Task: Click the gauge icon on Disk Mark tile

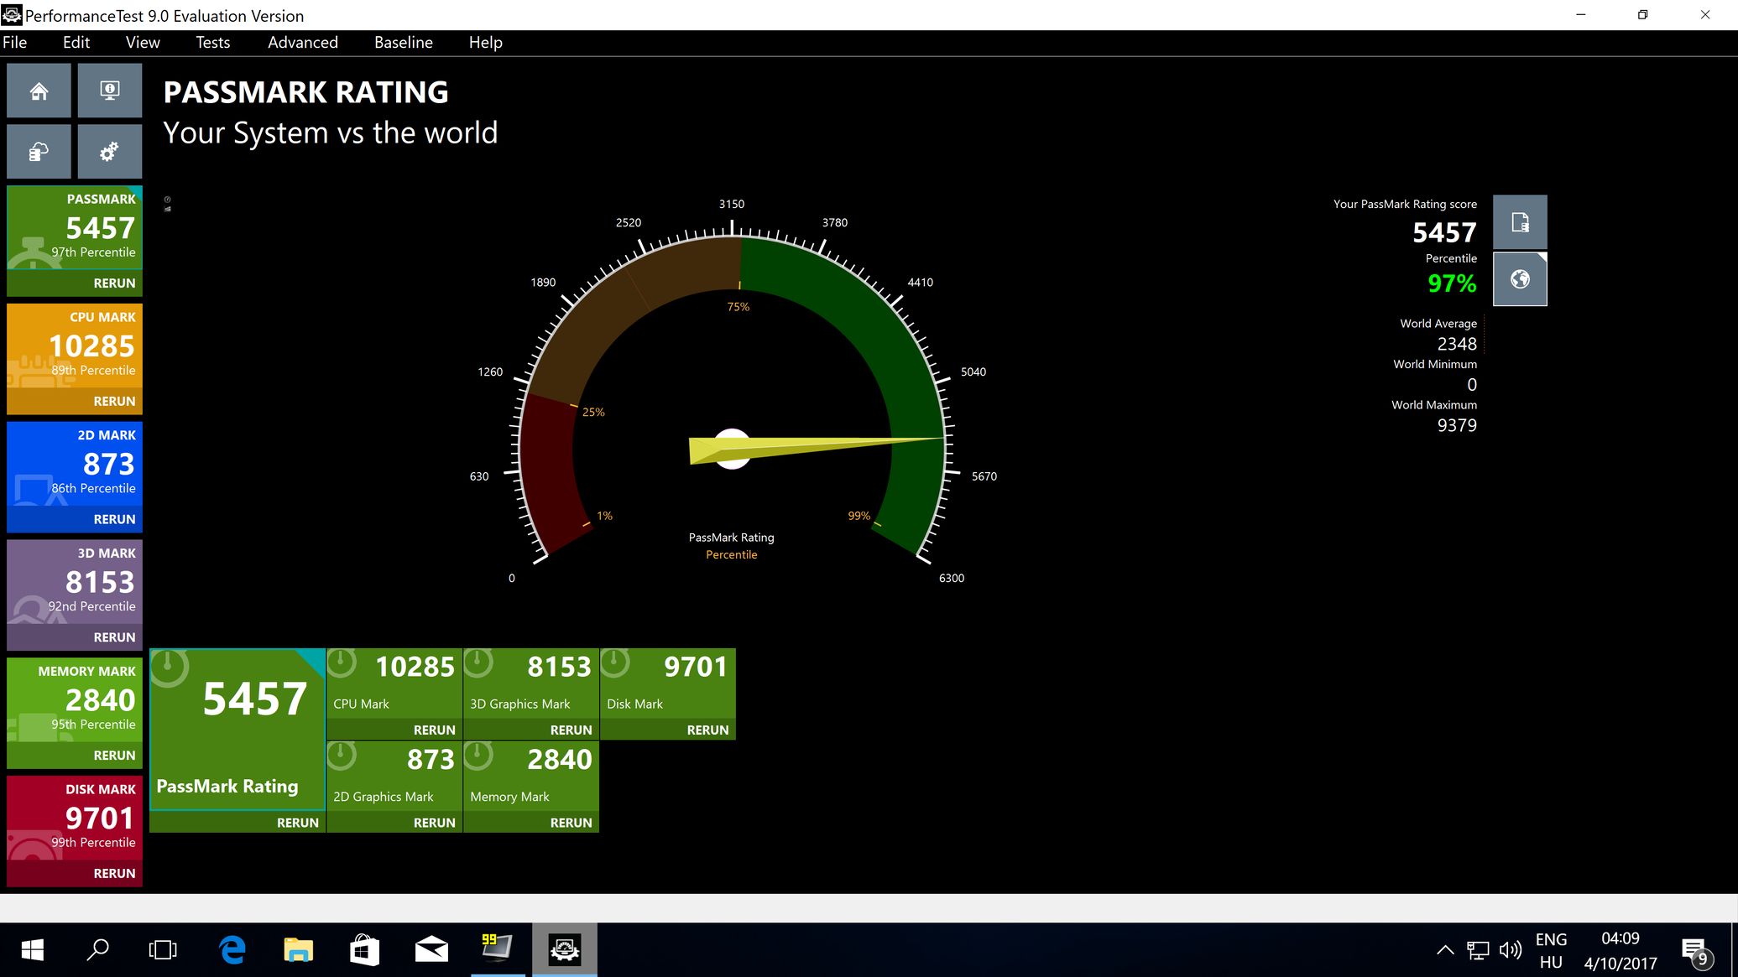Action: click(615, 664)
